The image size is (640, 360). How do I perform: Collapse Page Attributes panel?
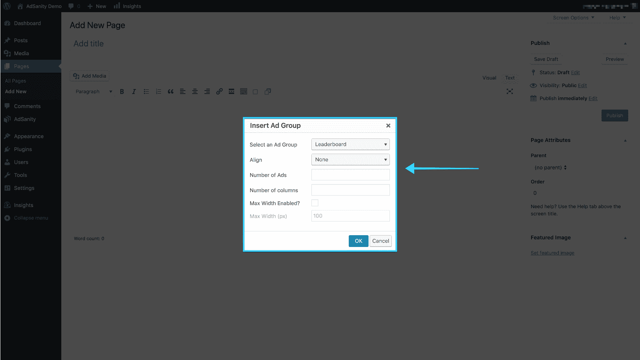[625, 140]
